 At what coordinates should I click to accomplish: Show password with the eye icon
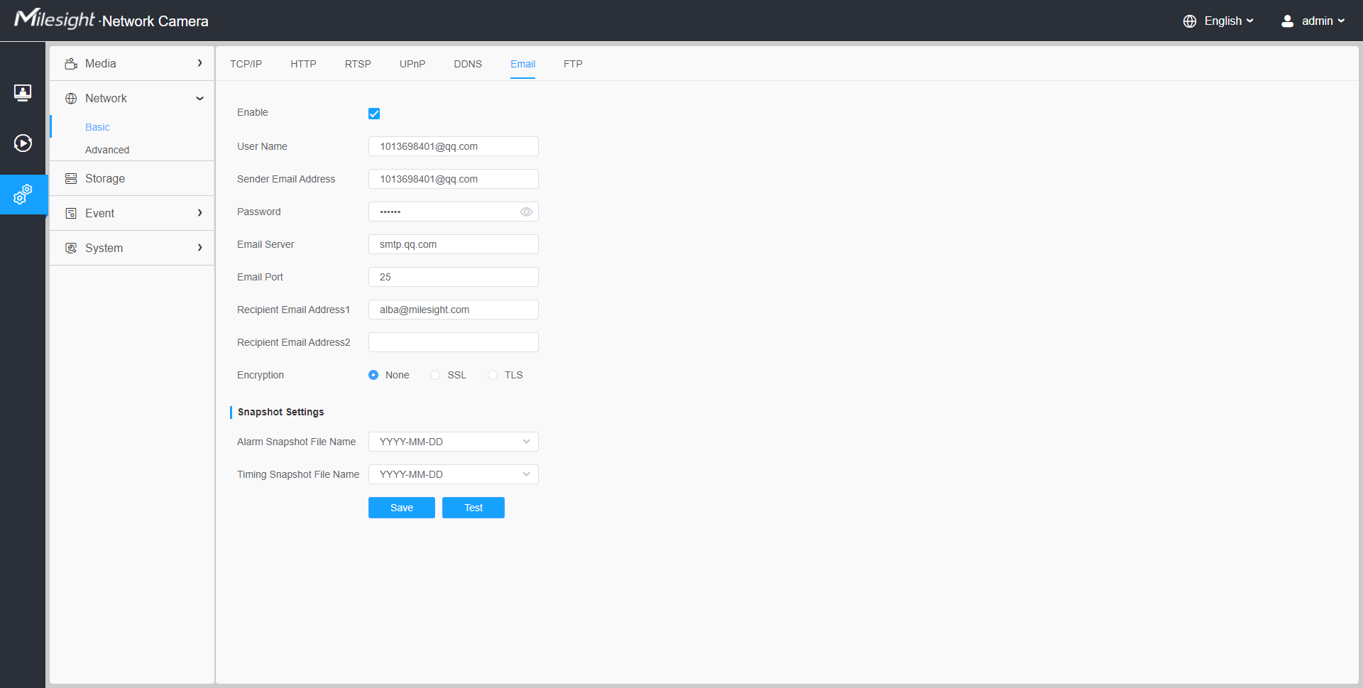pos(526,212)
